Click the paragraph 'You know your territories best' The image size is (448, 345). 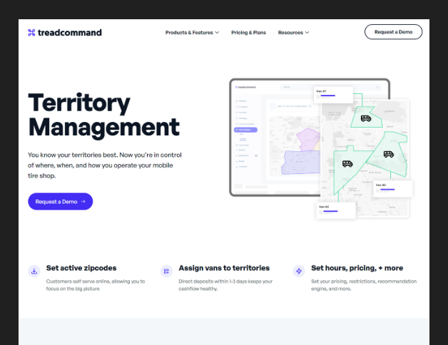(105, 165)
